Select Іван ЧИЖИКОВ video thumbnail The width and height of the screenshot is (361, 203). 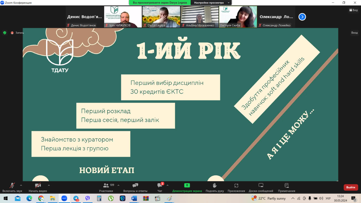coord(123,17)
